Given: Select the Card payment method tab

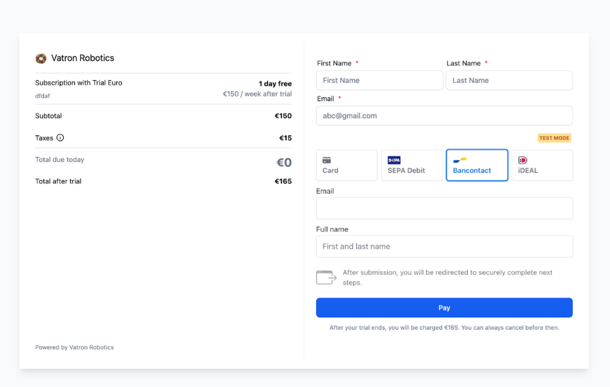Looking at the screenshot, I should pyautogui.click(x=346, y=166).
